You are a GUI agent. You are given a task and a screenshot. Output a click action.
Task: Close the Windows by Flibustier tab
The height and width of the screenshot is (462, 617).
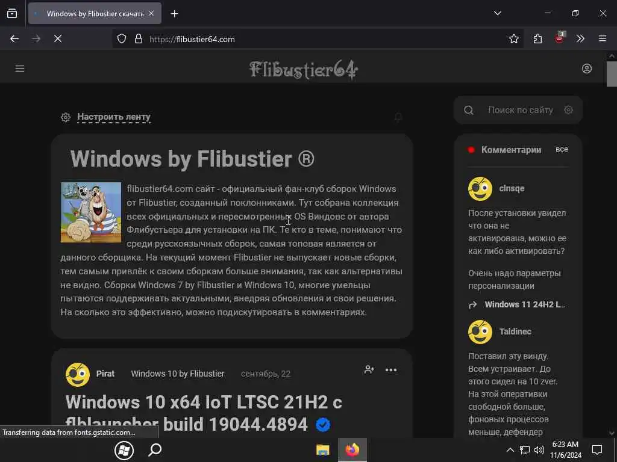click(x=151, y=13)
